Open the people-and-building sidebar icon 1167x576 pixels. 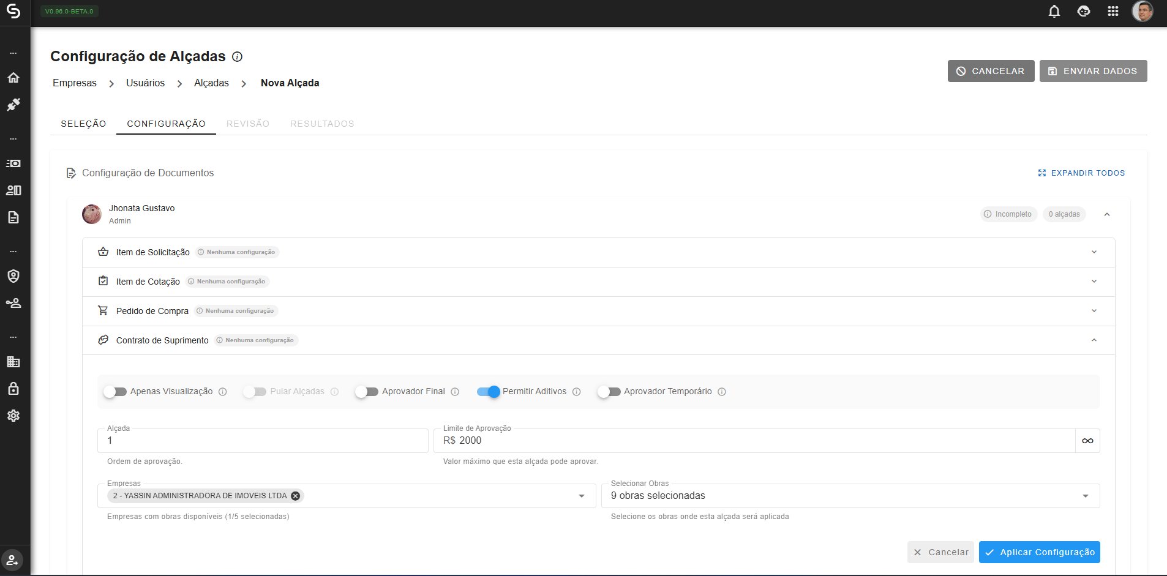(x=13, y=190)
